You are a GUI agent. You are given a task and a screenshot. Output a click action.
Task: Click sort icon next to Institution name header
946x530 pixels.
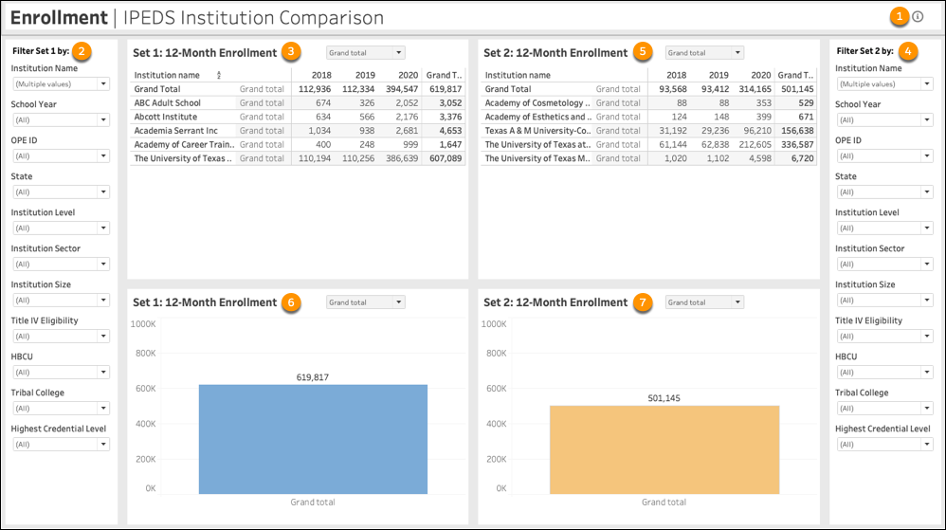[218, 76]
